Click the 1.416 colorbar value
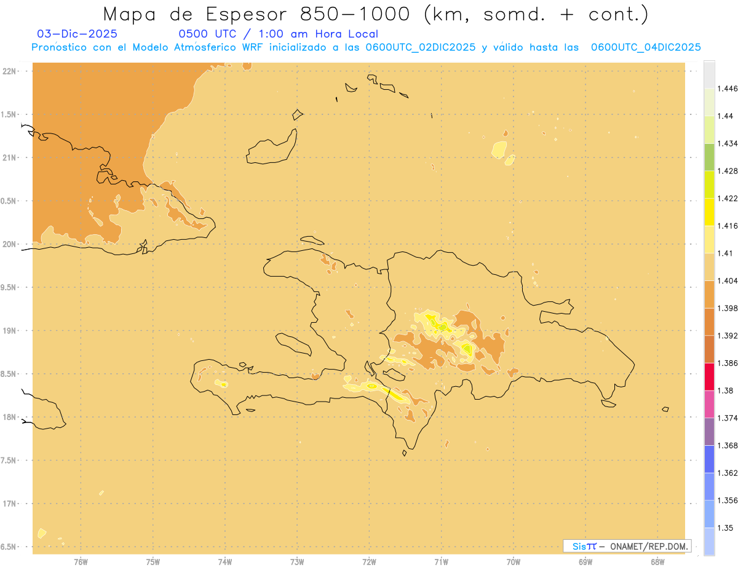The image size is (738, 570). point(728,226)
